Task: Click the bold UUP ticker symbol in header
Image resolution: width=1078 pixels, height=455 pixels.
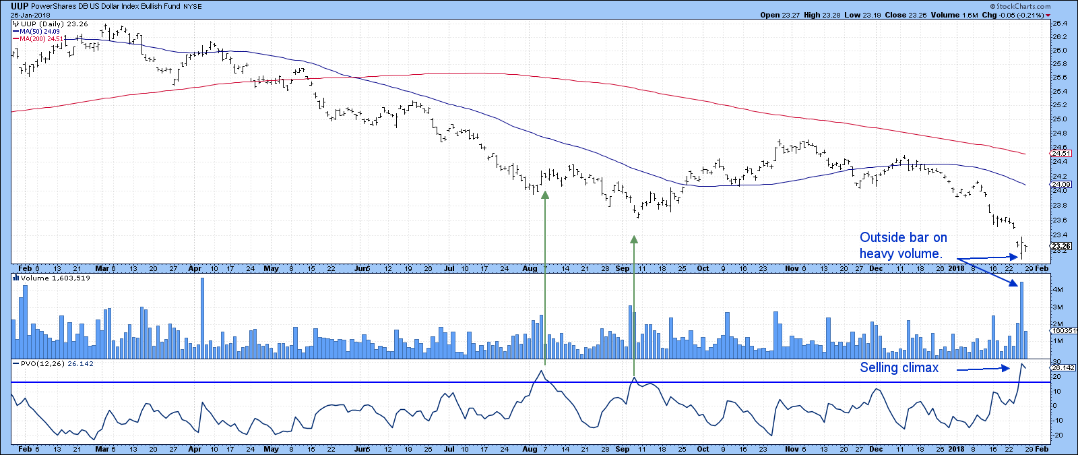Action: point(19,6)
